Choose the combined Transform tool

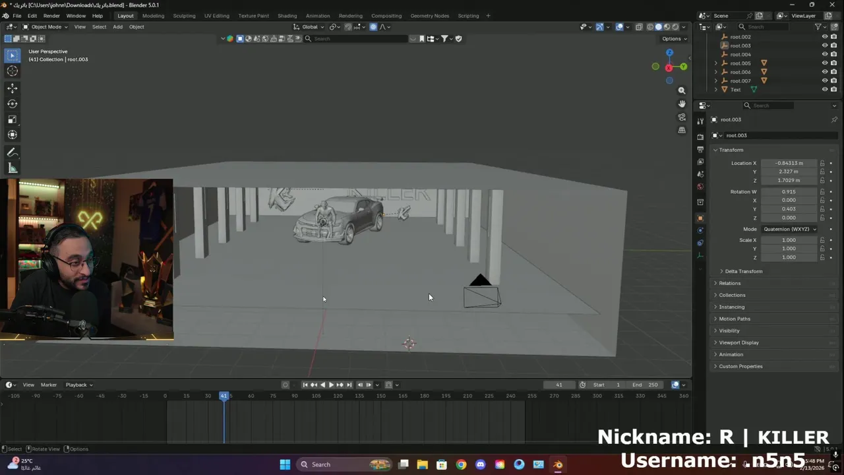[x=13, y=135]
